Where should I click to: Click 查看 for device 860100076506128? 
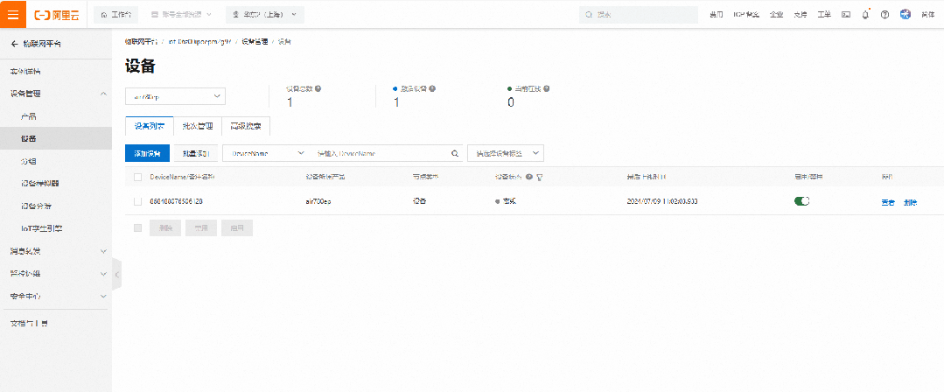coord(888,203)
